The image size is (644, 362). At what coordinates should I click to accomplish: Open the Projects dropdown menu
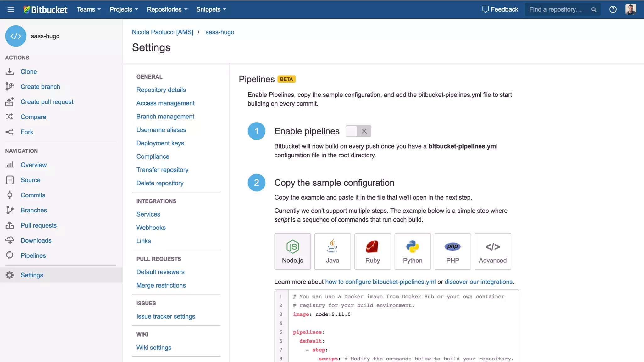point(124,9)
